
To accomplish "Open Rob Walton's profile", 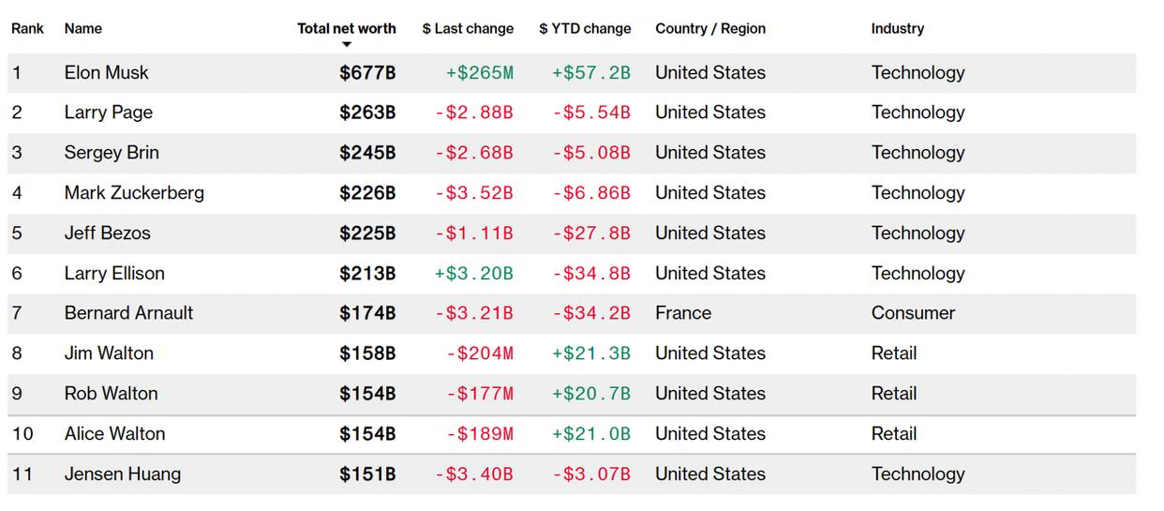I will click(111, 394).
